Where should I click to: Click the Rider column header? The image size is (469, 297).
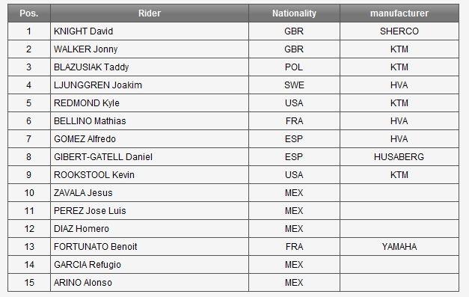(x=150, y=13)
